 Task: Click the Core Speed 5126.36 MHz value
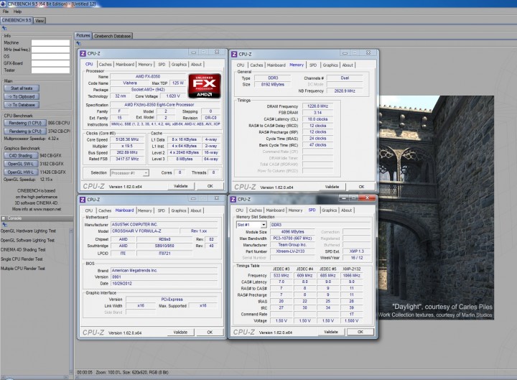(127, 140)
